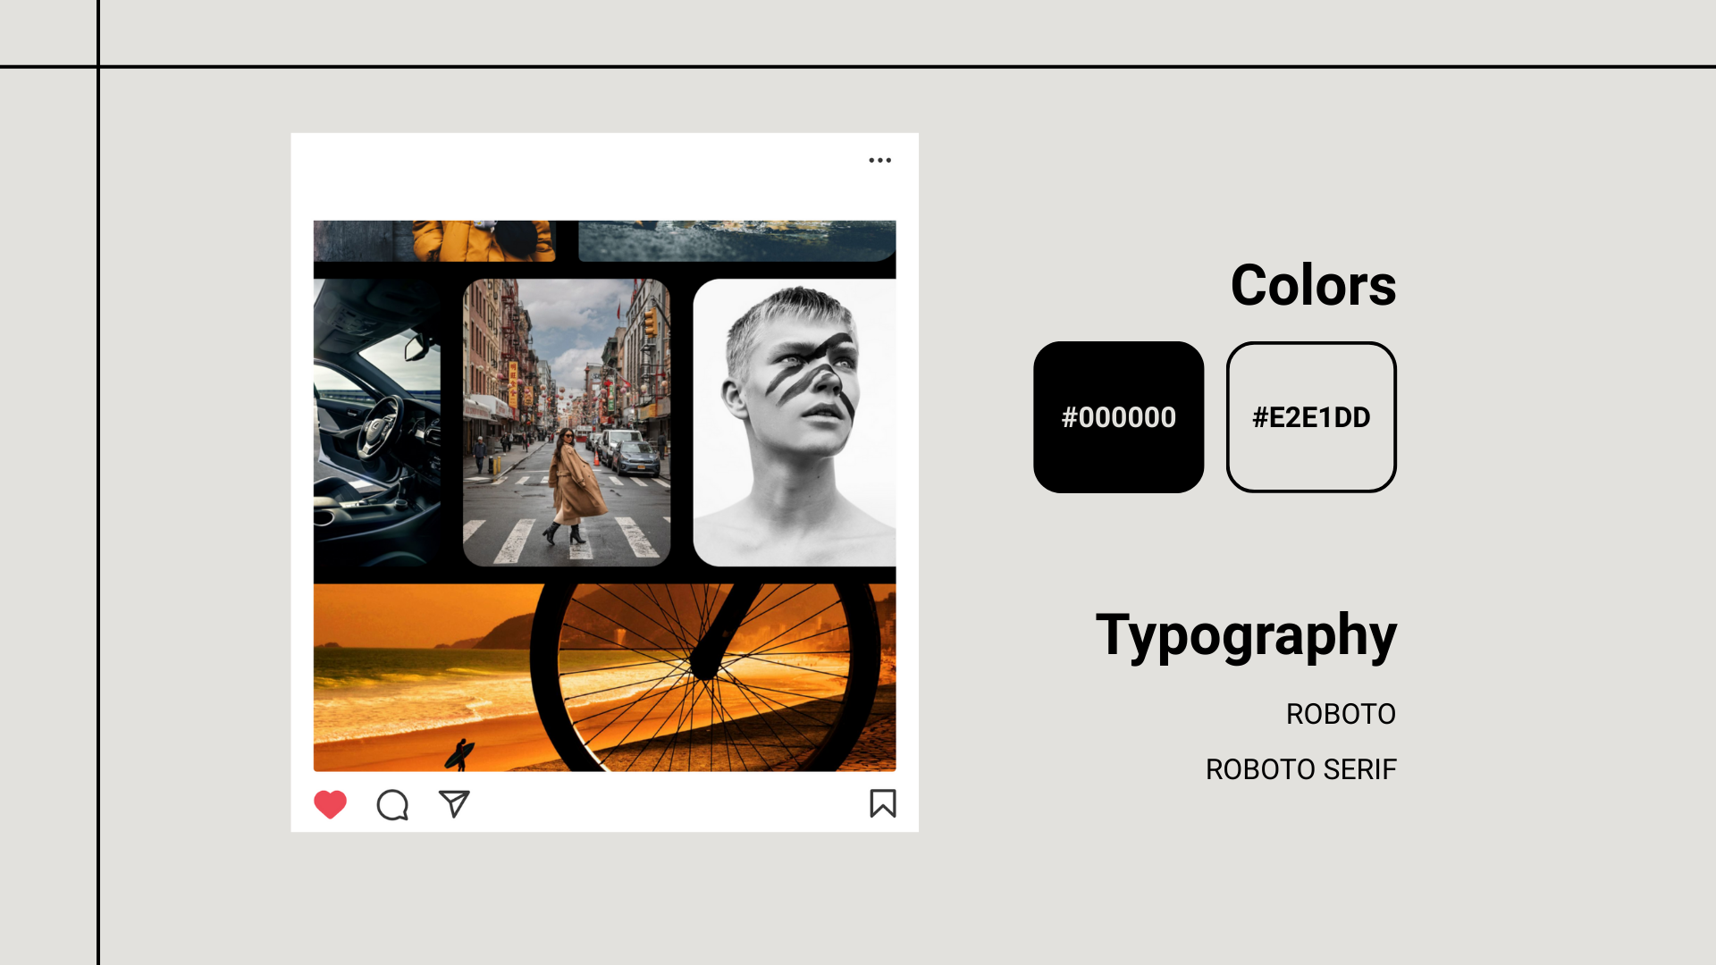Click the Typography heading
This screenshot has height=965, width=1716.
pyautogui.click(x=1246, y=636)
